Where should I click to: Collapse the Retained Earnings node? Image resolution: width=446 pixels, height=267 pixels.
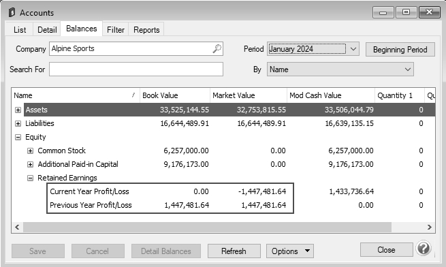pyautogui.click(x=30, y=178)
